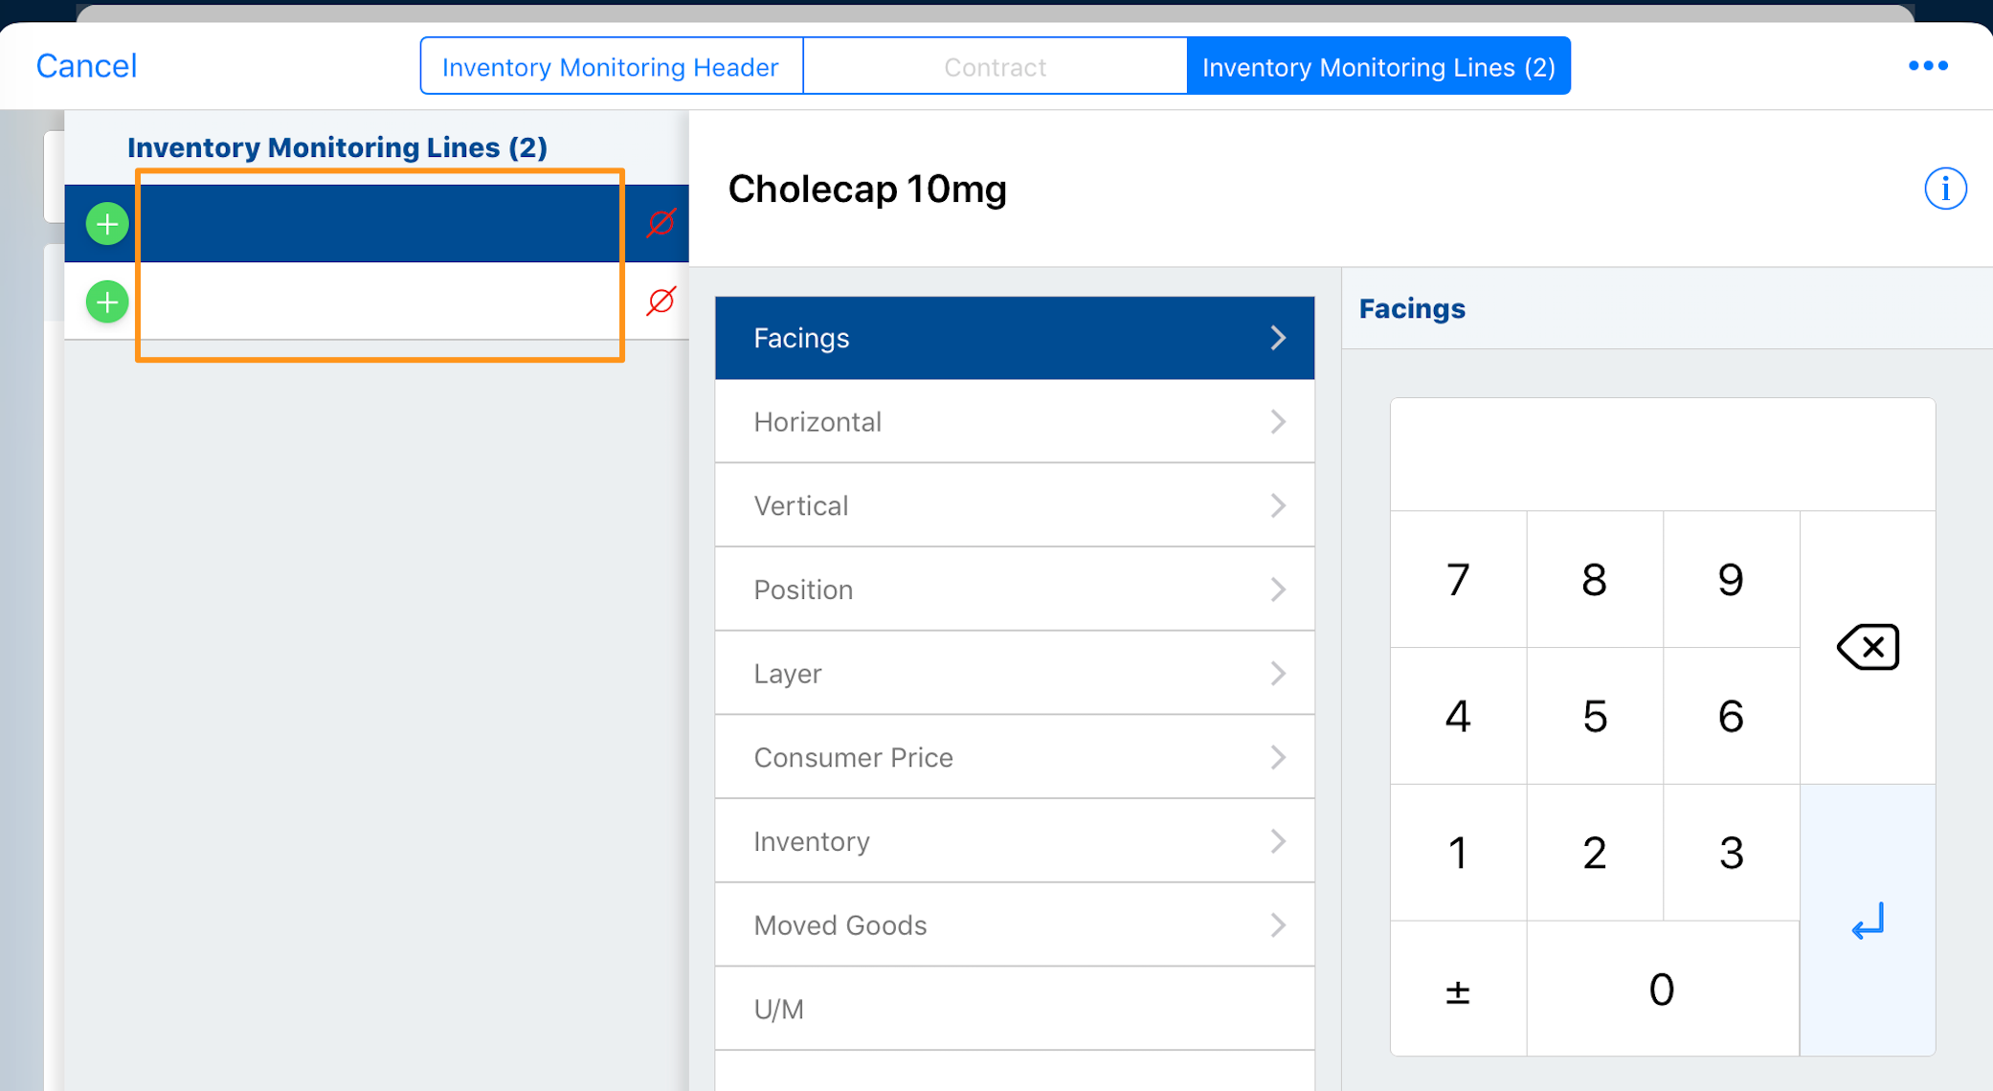Viewport: 1993px width, 1091px height.
Task: Select the Inventory field row
Action: (x=1014, y=841)
